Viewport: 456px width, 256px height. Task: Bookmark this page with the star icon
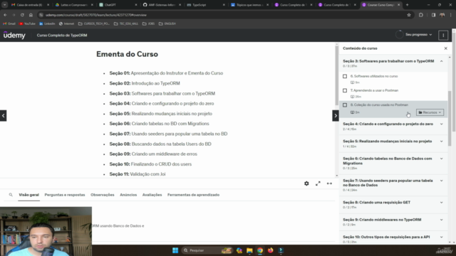pyautogui.click(x=409, y=15)
